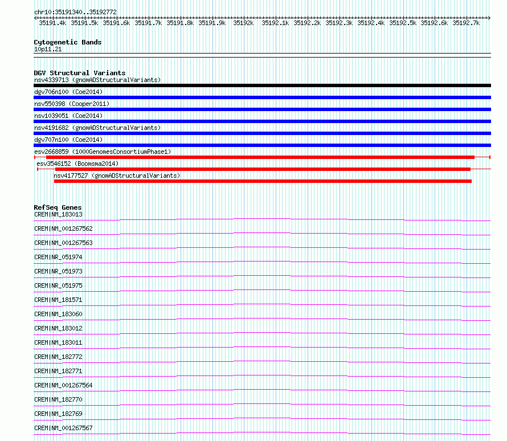Click the CREM|NM_183011 transcript label
507x441 pixels.
58,342
